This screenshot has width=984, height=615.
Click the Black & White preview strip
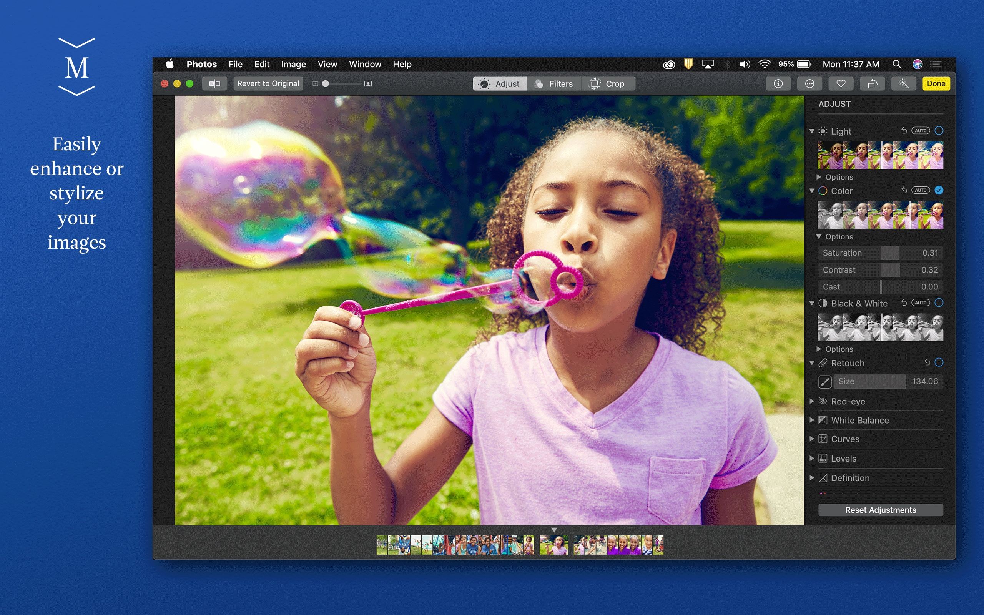(x=880, y=327)
